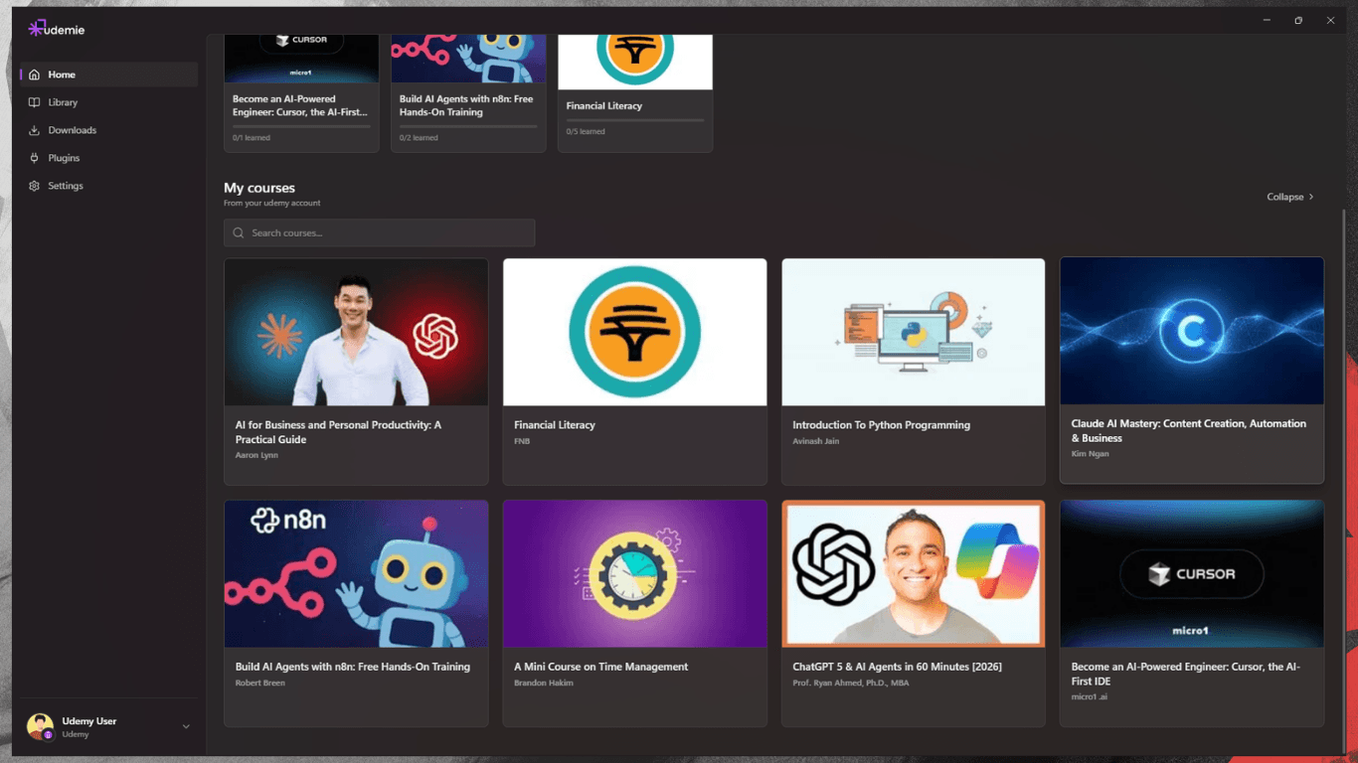1358x763 pixels.
Task: Collapse the My courses section
Action: click(1290, 197)
